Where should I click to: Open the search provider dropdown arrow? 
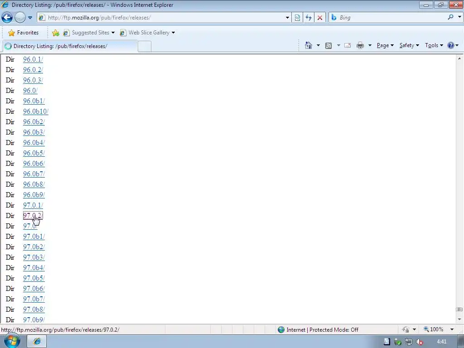(459, 17)
